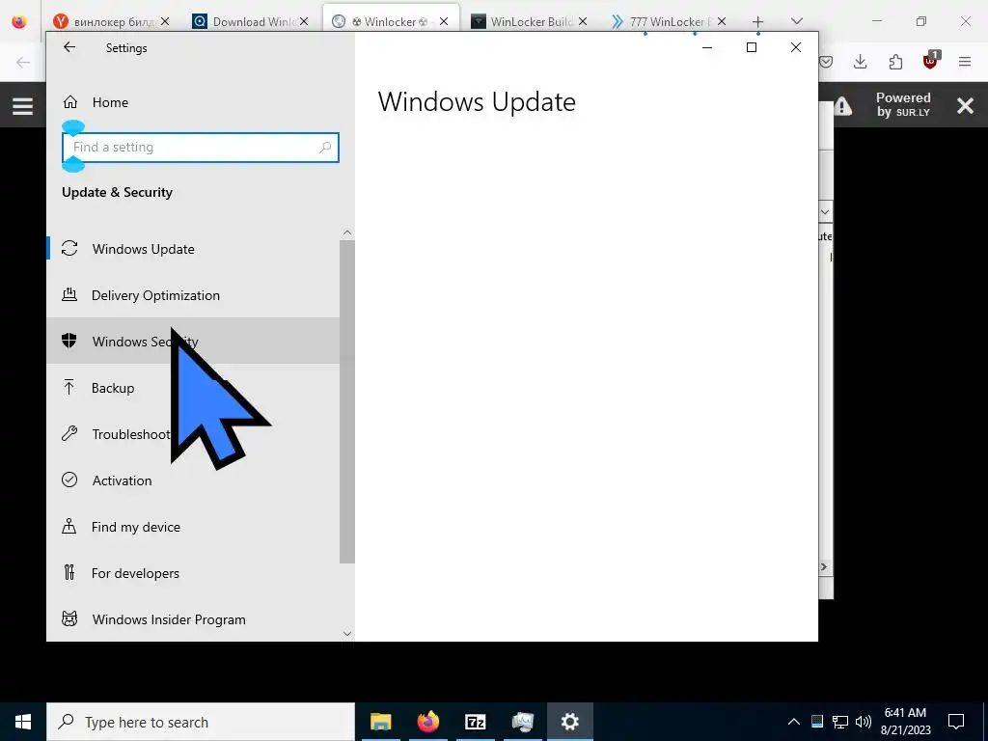Open Firefox Extensions puzzle icon
Viewport: 988px width, 741px height.
(x=895, y=62)
